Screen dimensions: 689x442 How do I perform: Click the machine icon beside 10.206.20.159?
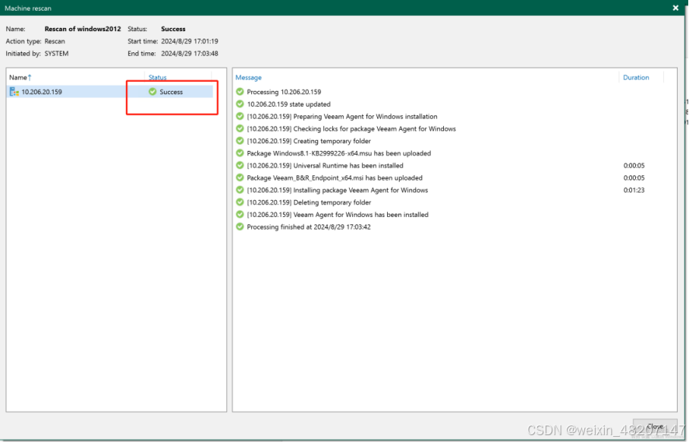pos(14,92)
